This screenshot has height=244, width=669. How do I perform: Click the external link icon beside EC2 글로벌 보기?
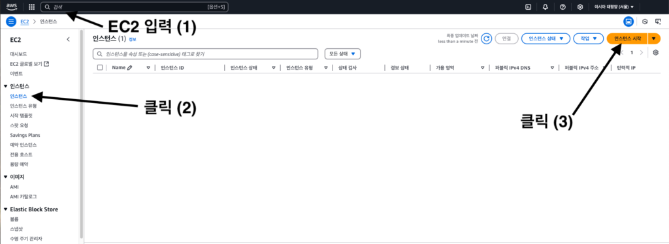(x=47, y=64)
